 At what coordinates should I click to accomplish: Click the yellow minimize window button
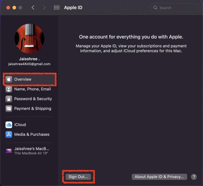click(14, 8)
